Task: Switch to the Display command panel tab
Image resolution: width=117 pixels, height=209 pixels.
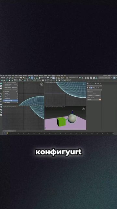Action: pos(98,84)
